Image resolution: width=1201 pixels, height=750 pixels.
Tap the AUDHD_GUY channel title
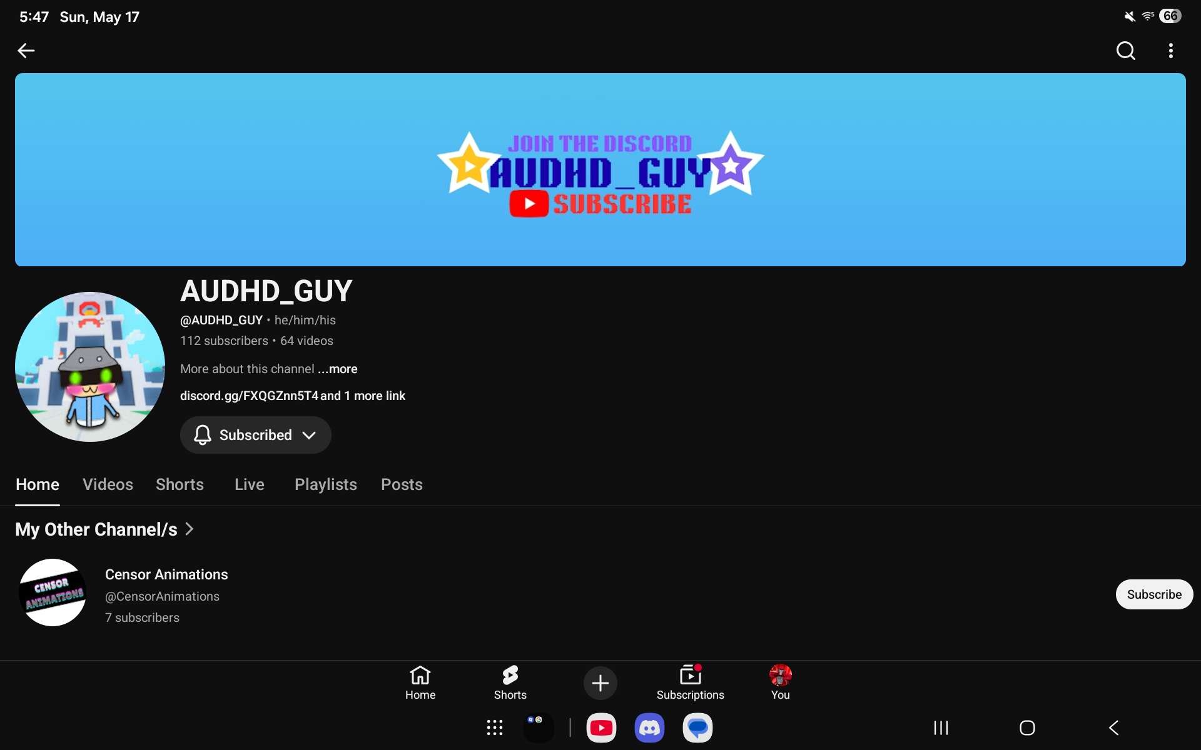click(266, 291)
